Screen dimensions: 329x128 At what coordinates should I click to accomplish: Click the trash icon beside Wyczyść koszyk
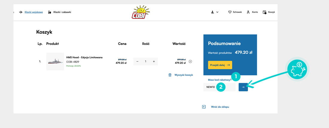point(170,75)
